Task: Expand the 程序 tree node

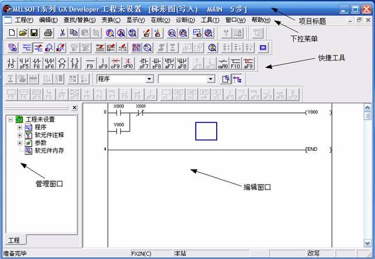Action: tap(20, 127)
